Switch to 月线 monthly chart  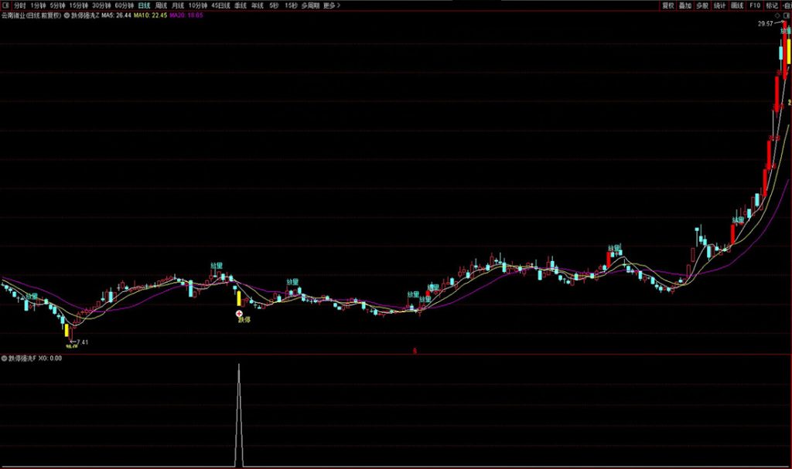[x=179, y=5]
